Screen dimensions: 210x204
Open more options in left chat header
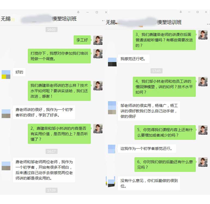coord(103,21)
